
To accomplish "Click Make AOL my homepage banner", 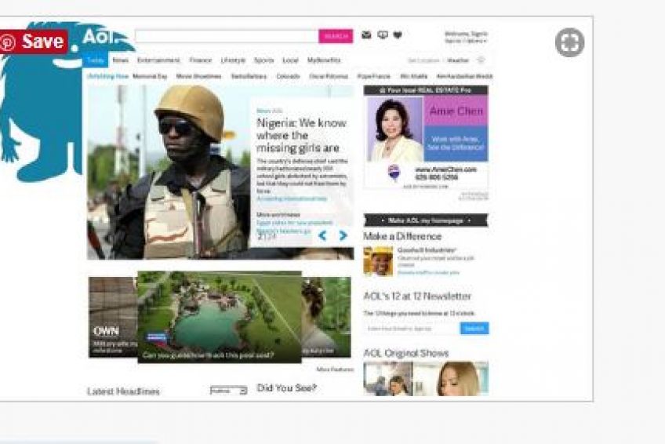I will pos(426,220).
